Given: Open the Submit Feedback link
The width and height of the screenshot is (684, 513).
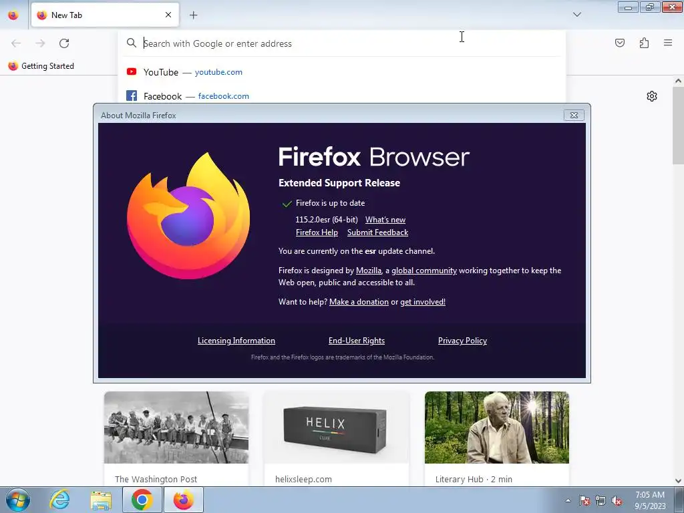Looking at the screenshot, I should click(x=378, y=232).
